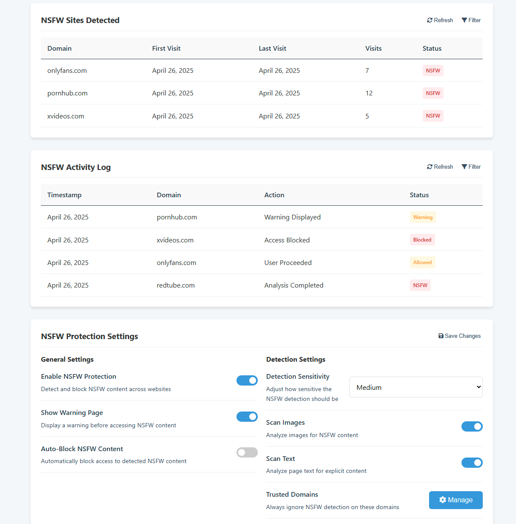Viewport: 516px width, 524px height.
Task: Click Blocked badge for xvideos.com
Action: pos(422,240)
